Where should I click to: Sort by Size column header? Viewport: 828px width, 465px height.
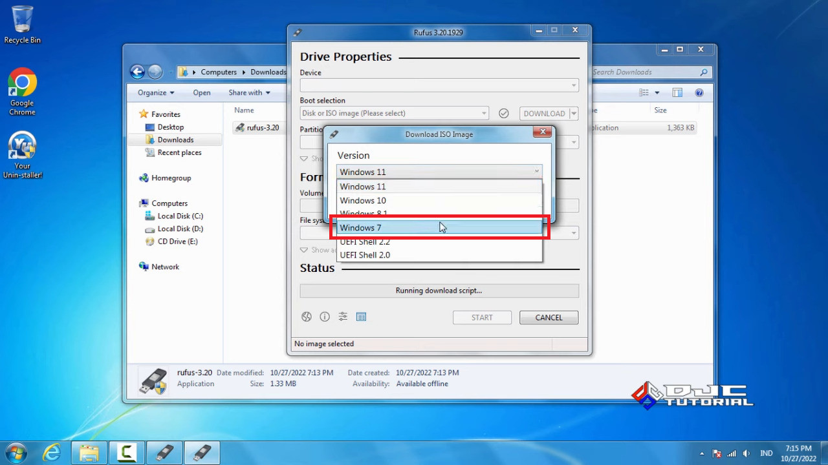pos(660,110)
